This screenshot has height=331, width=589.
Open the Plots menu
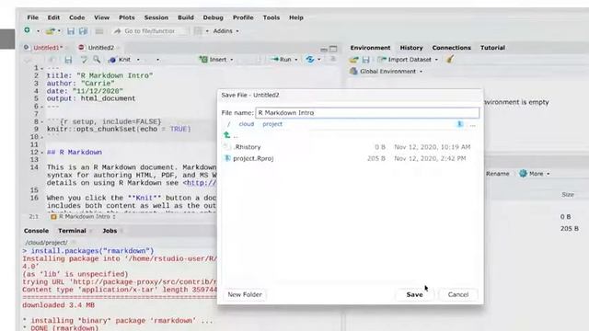click(127, 17)
